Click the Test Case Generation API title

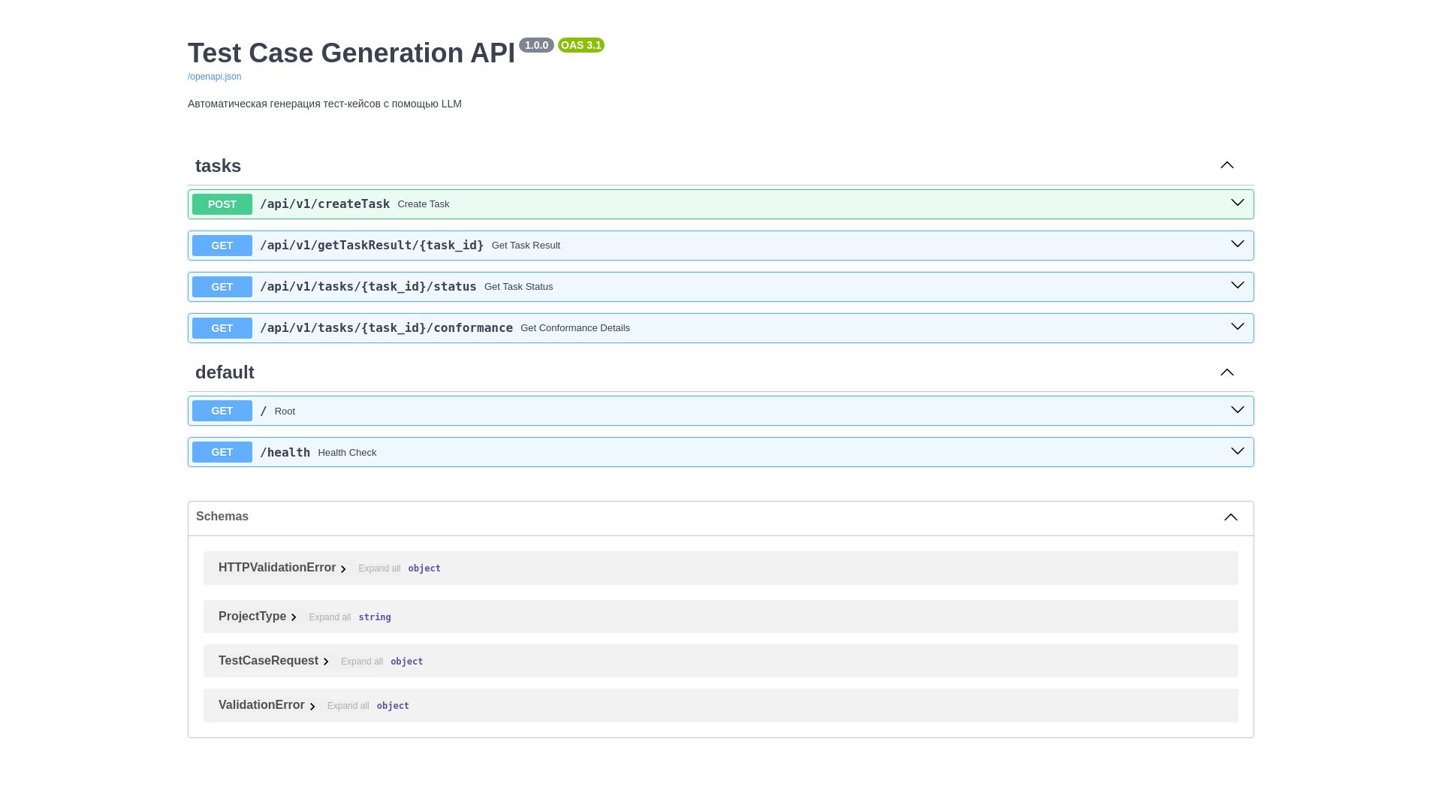tap(351, 53)
